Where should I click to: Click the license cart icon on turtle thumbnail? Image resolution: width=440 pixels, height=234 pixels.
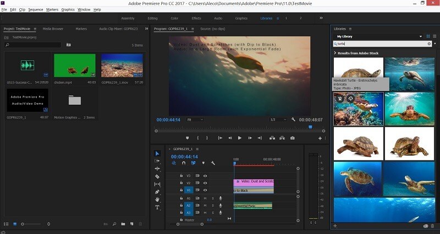340,99
